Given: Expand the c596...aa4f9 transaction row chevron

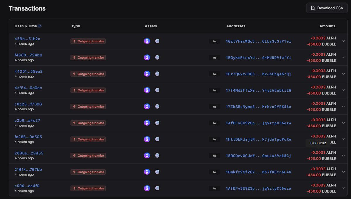Looking at the screenshot, I should (343, 188).
